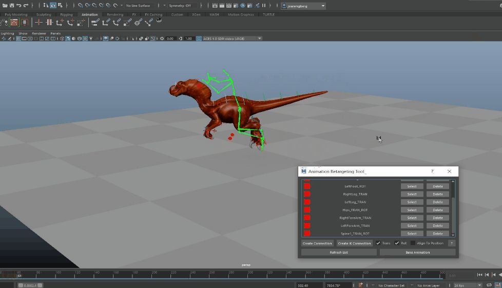Click the Select button for RightLeg_TRAN
The width and height of the screenshot is (502, 288).
pyautogui.click(x=412, y=194)
